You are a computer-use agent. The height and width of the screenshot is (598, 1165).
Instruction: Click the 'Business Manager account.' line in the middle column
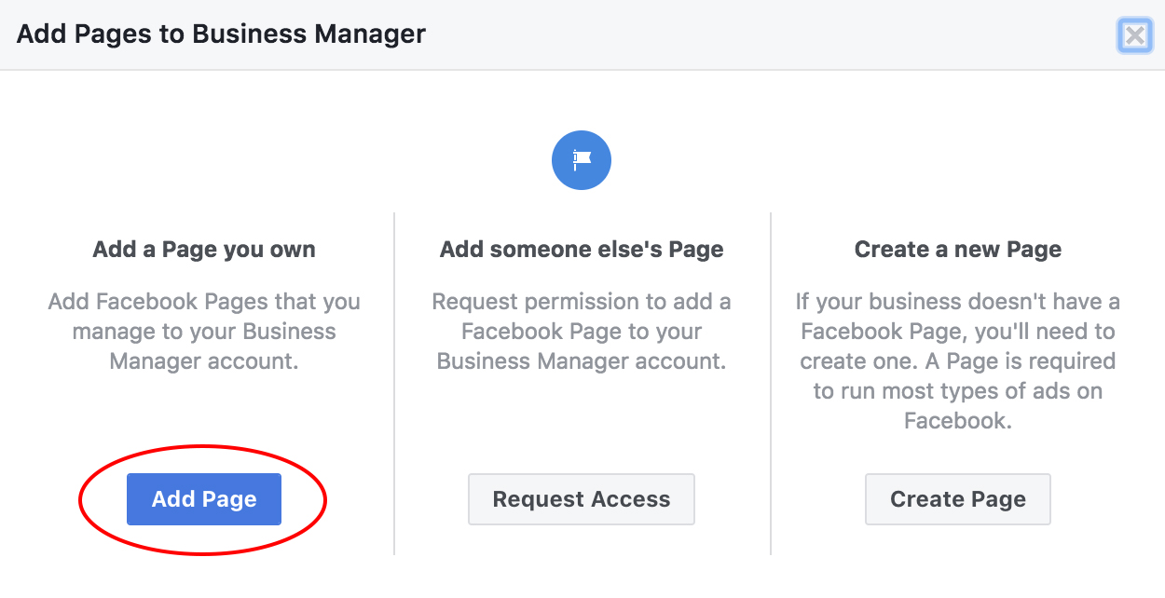(582, 361)
